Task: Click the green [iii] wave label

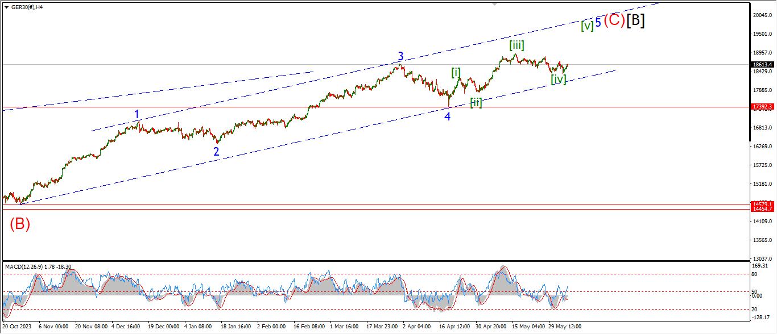Action: point(516,45)
